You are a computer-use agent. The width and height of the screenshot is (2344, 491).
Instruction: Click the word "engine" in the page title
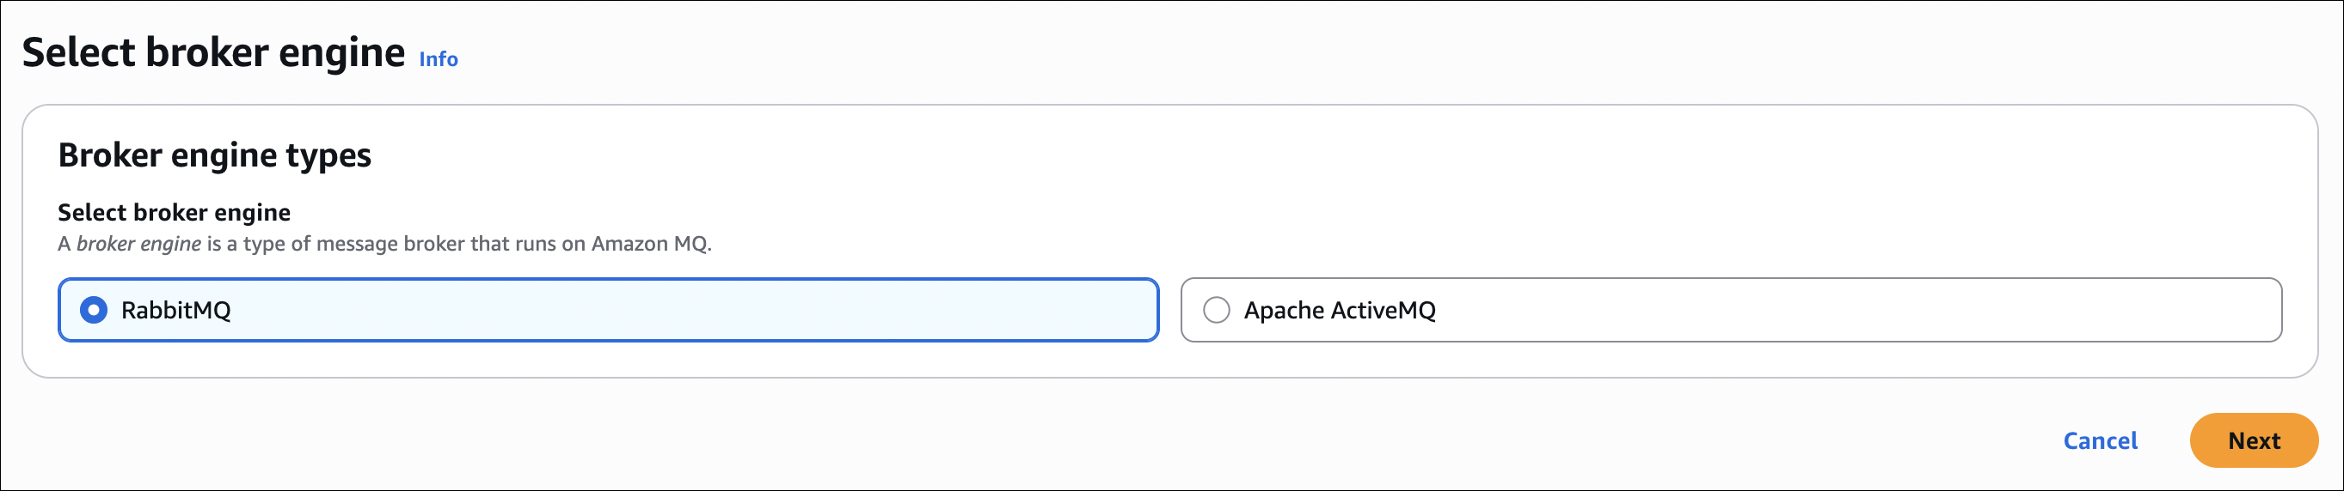click(341, 52)
